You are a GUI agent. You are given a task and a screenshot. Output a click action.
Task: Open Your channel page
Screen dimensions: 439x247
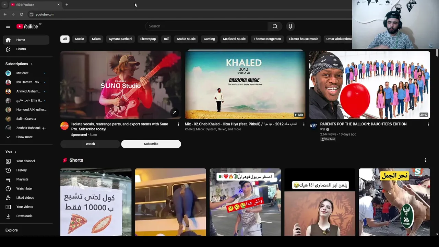pos(26,161)
